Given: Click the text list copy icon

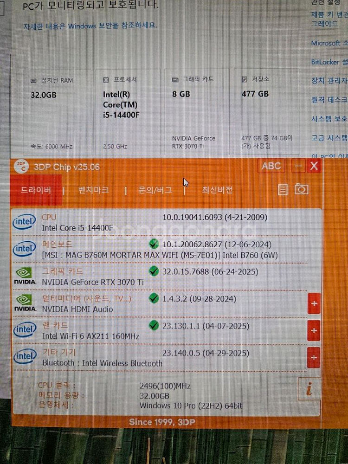Looking at the screenshot, I should (283, 190).
